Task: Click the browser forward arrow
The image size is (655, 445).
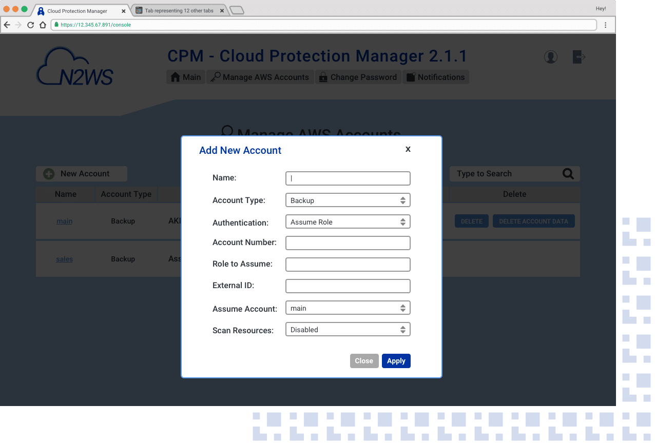Action: click(x=18, y=25)
